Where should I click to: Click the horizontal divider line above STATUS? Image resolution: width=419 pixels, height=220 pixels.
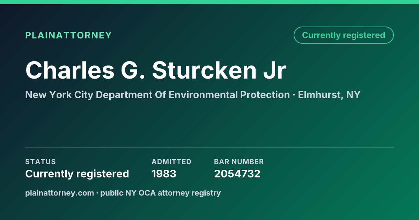click(x=209, y=147)
